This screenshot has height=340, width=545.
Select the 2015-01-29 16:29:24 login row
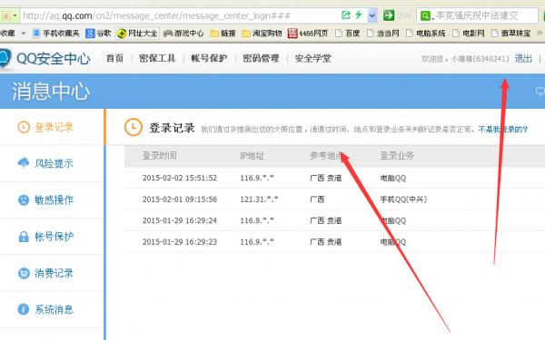pos(334,220)
